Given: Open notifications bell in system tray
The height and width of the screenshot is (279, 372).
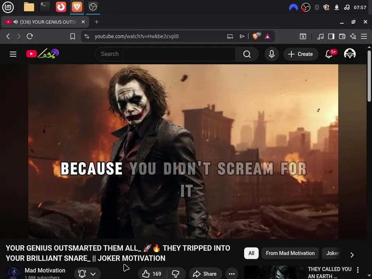Looking at the screenshot, I should (x=336, y=7).
